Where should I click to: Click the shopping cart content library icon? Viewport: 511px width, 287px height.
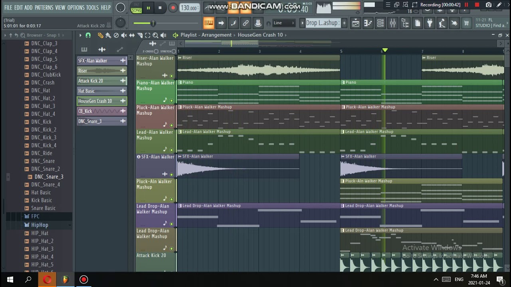pos(466,23)
